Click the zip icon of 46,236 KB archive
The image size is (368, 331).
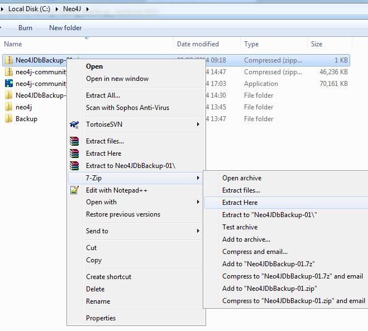click(x=9, y=72)
